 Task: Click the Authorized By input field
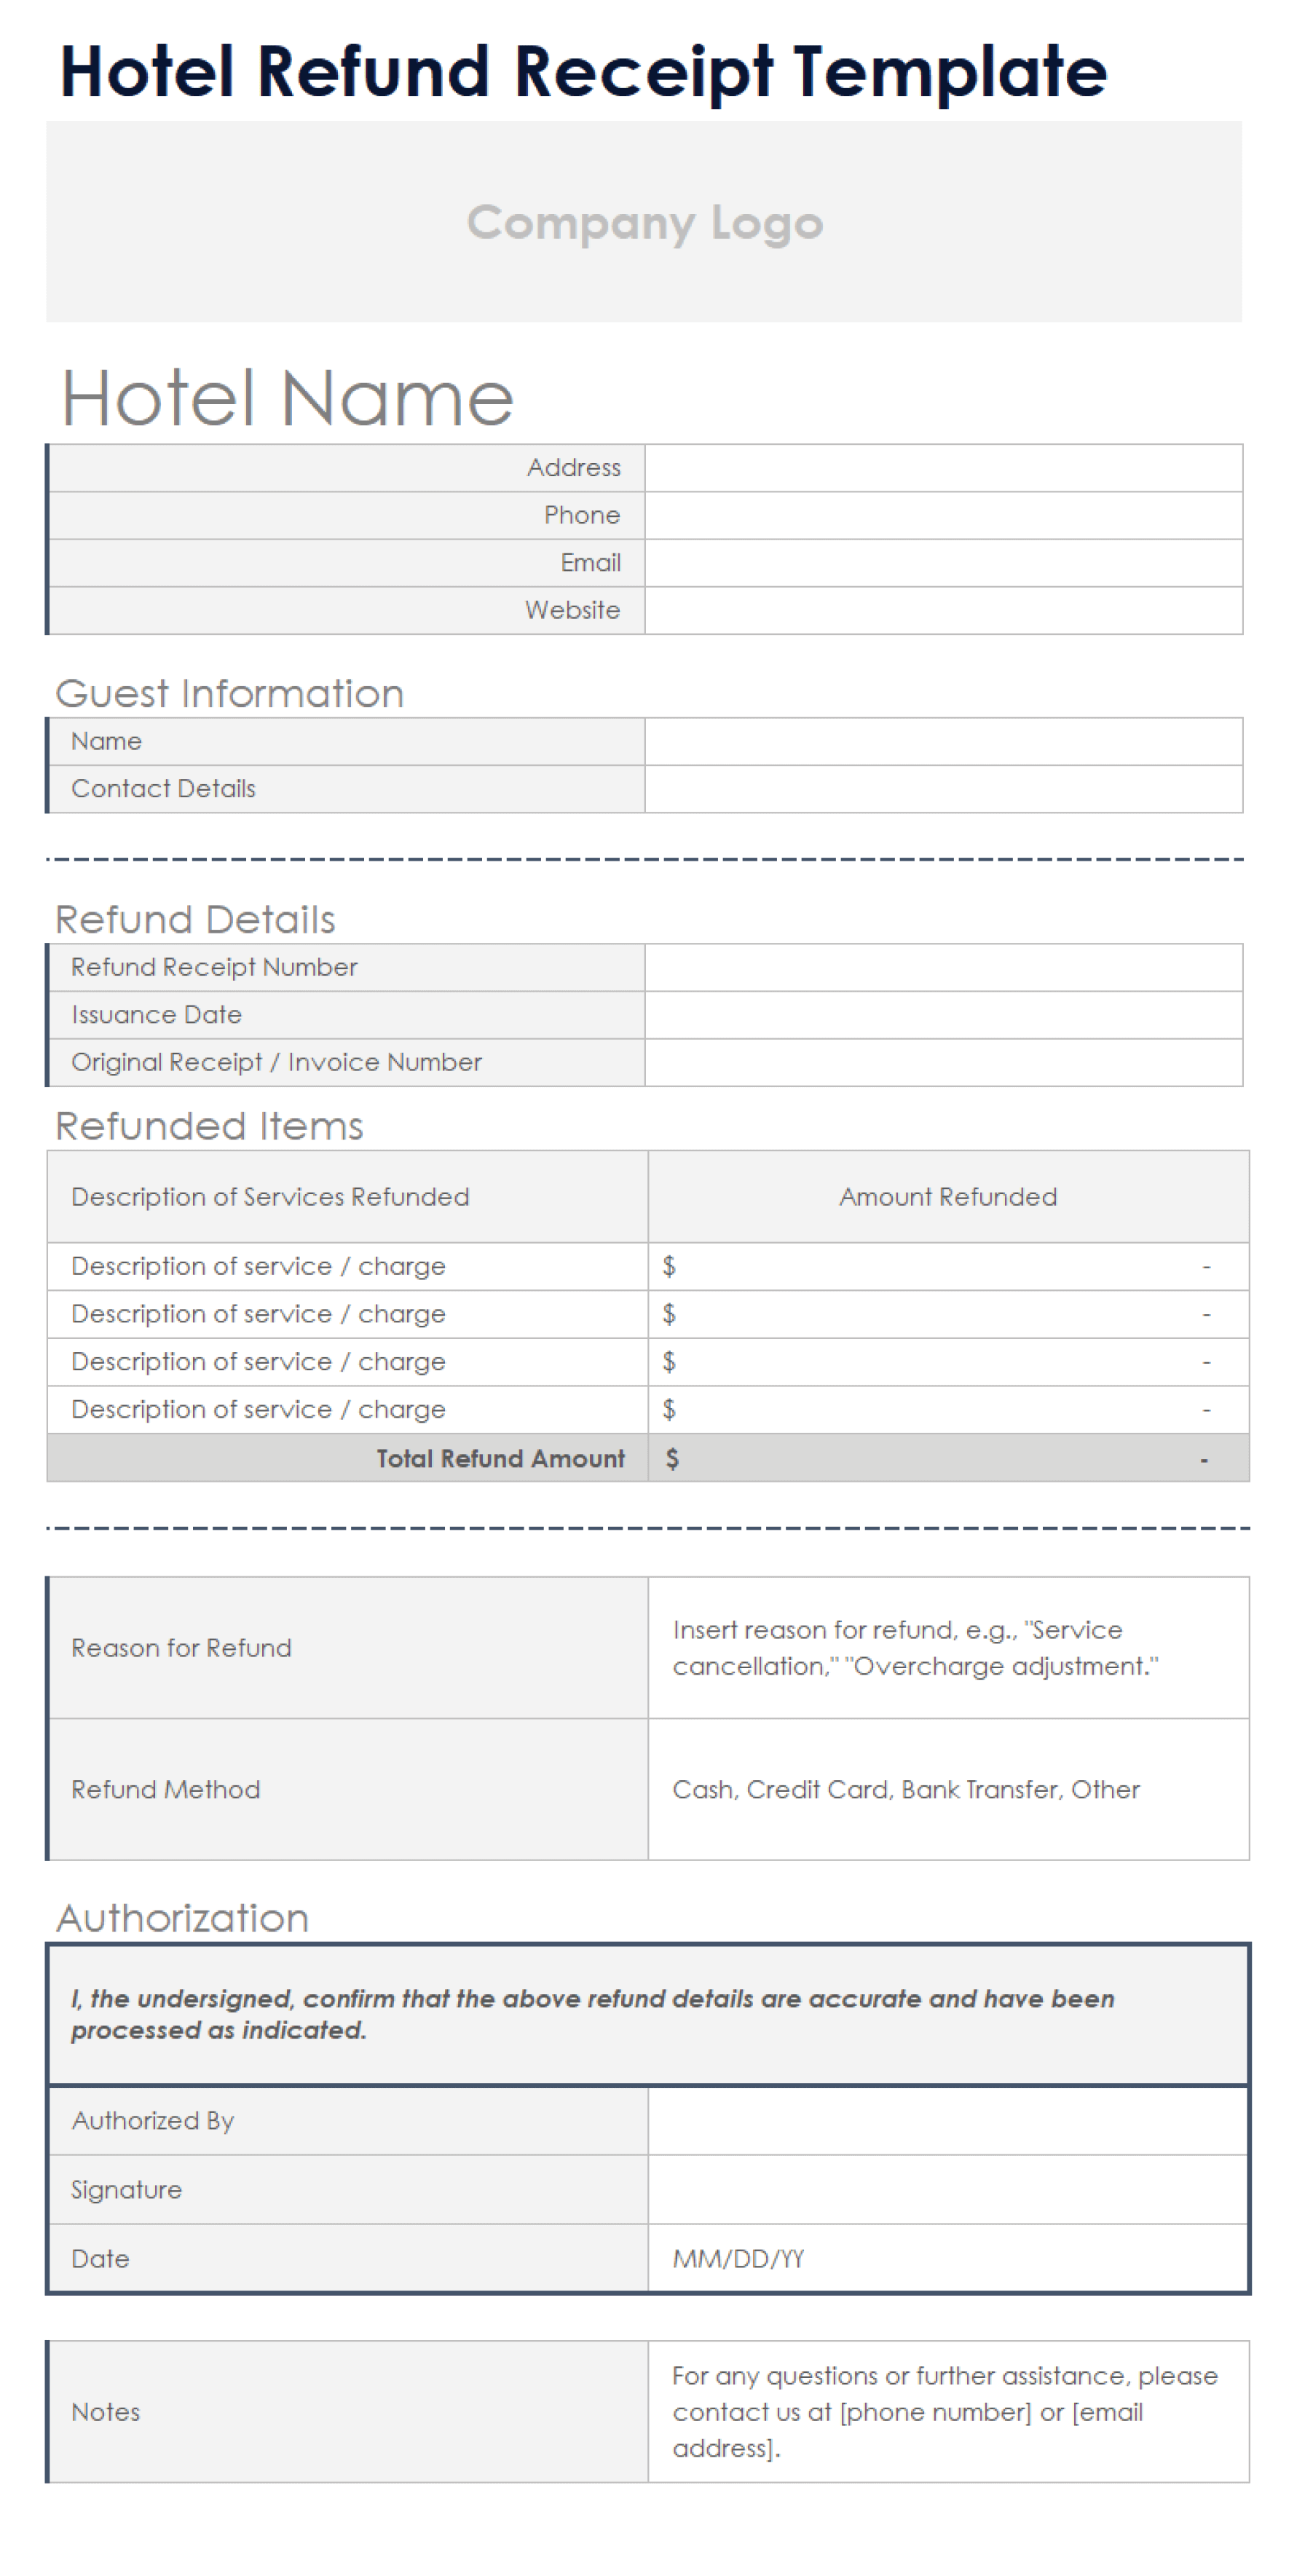click(x=947, y=2120)
